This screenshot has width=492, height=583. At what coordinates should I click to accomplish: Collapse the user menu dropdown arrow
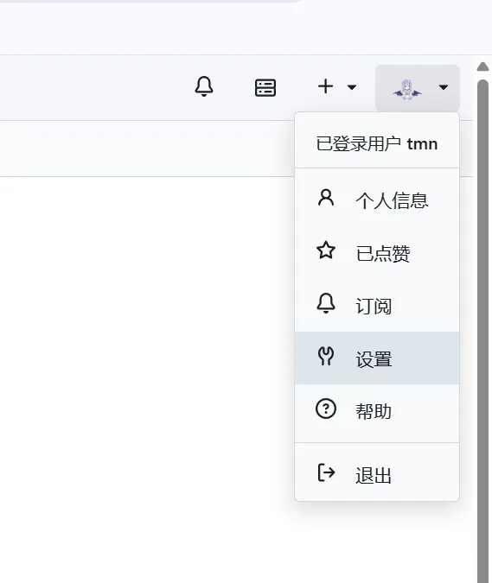[x=444, y=87]
